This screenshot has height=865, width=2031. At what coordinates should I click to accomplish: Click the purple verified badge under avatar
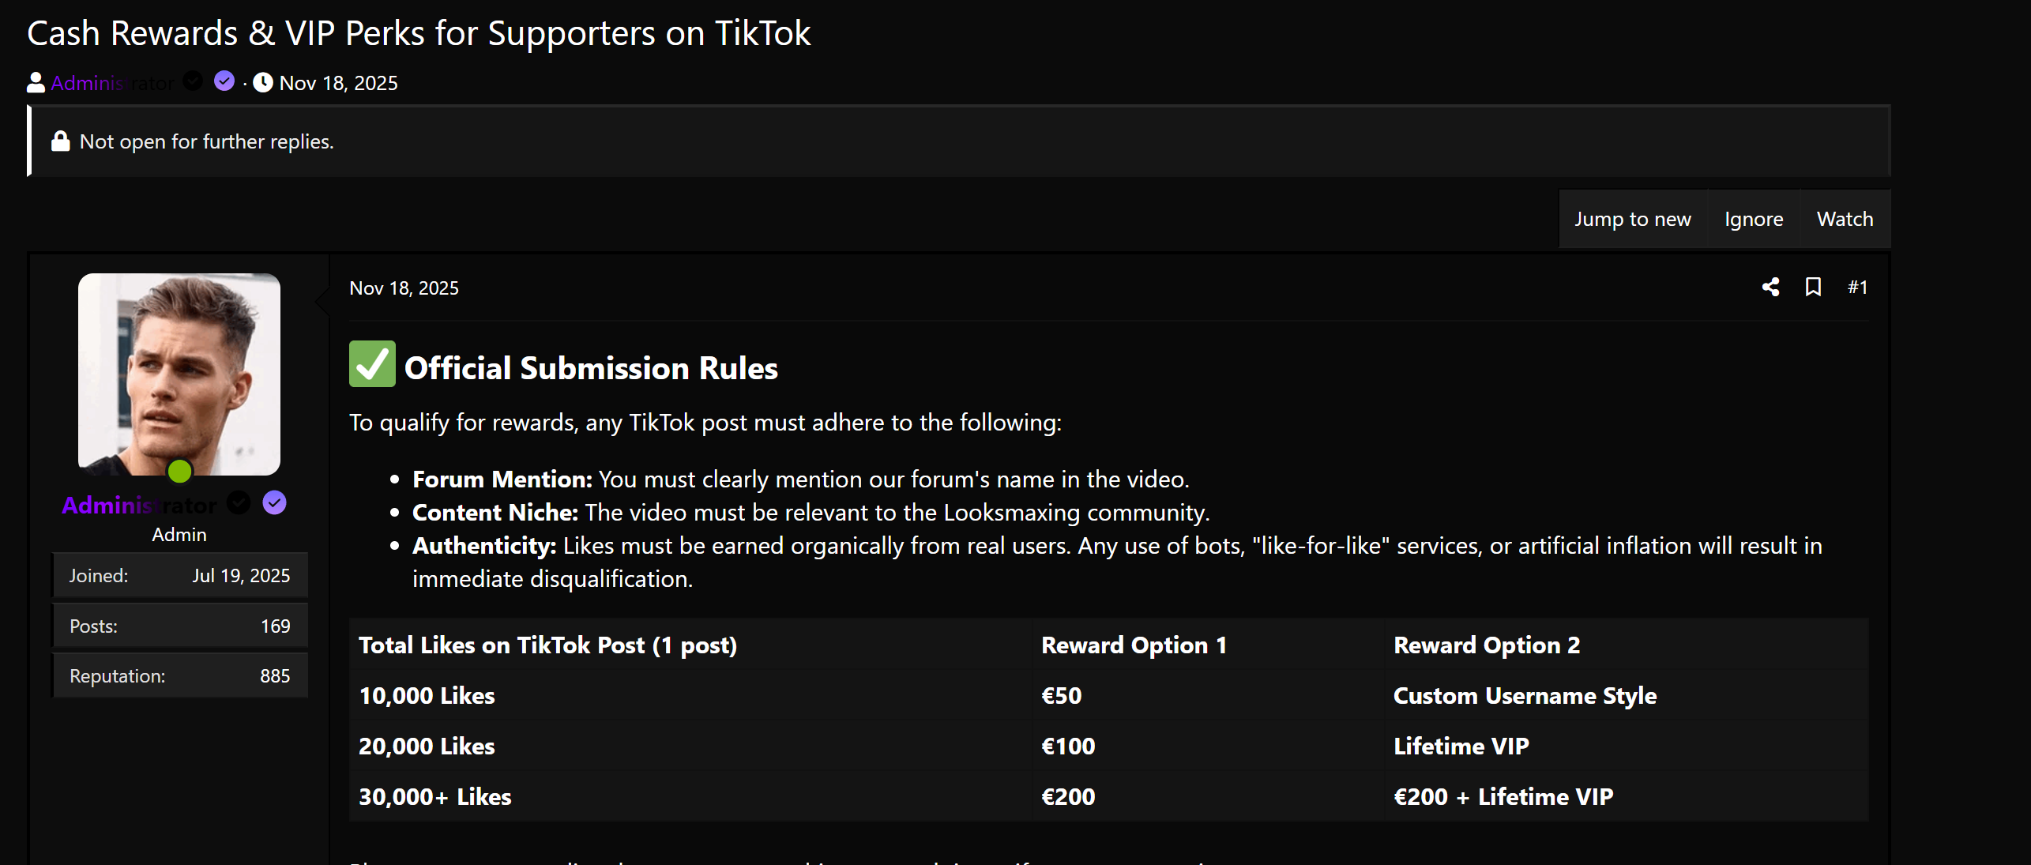pyautogui.click(x=274, y=503)
